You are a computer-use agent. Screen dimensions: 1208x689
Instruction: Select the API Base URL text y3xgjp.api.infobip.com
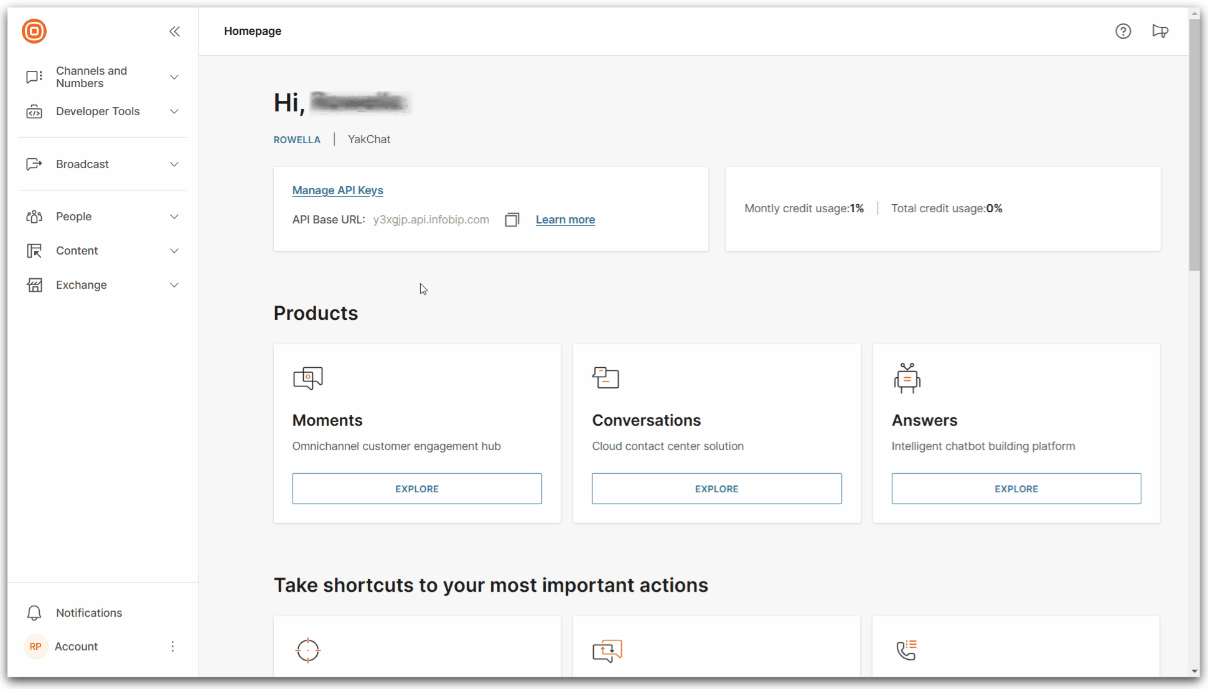(431, 220)
